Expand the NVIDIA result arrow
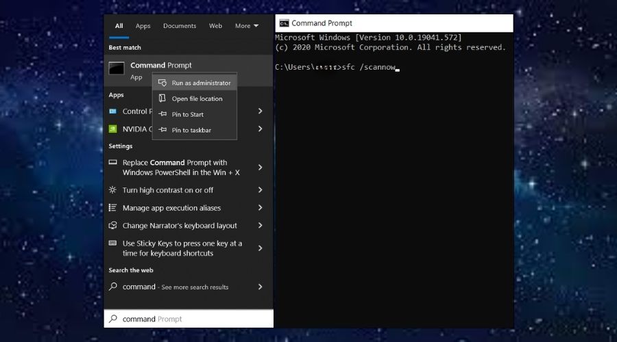This screenshot has height=342, width=617. (260, 129)
